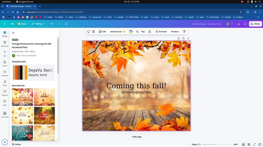Open the color wheel edit picker
The width and height of the screenshot is (263, 147).
pos(130,32)
